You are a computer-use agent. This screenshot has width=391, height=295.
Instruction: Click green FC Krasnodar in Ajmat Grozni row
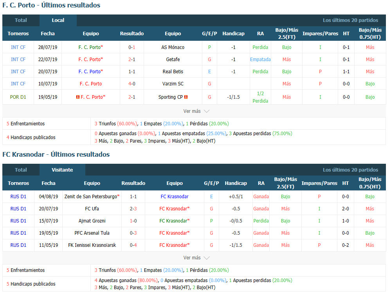[174, 221]
